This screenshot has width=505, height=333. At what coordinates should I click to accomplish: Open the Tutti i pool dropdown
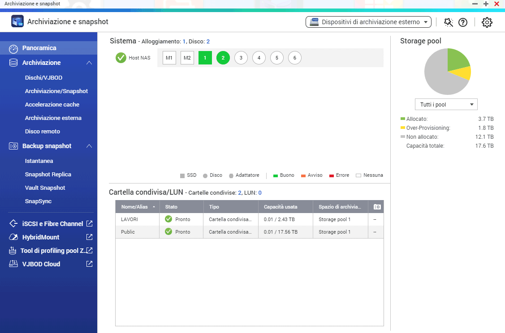click(x=446, y=105)
